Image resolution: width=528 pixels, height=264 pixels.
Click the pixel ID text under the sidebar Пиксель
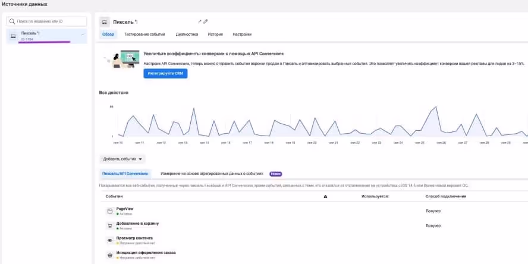click(27, 39)
